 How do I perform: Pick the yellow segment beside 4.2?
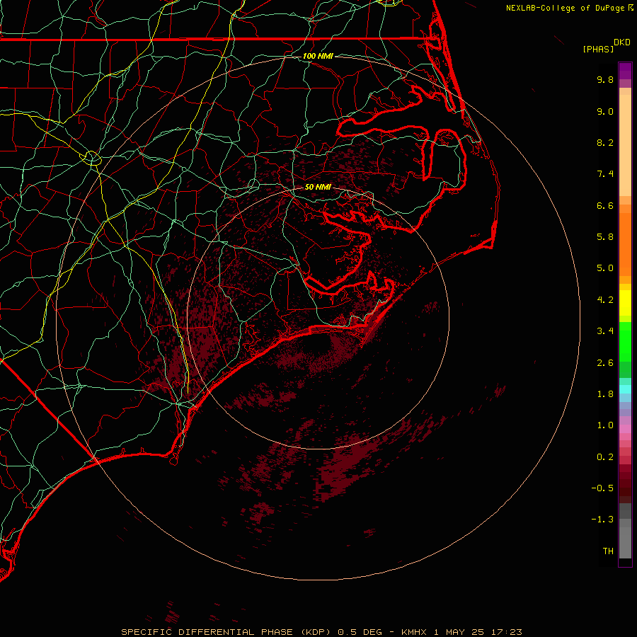pyautogui.click(x=625, y=303)
